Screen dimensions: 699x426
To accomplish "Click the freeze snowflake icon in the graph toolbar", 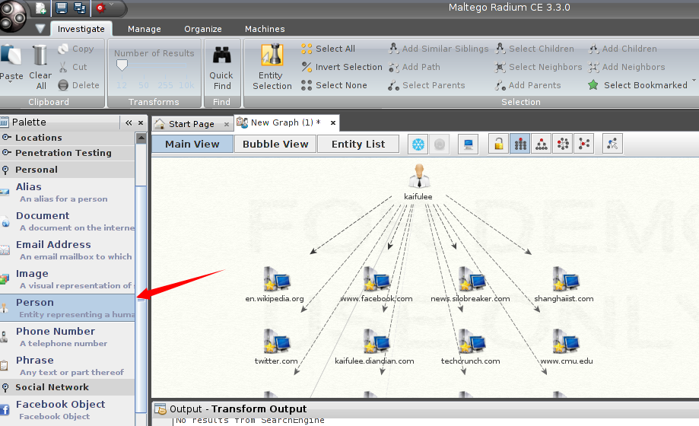I will pos(418,144).
